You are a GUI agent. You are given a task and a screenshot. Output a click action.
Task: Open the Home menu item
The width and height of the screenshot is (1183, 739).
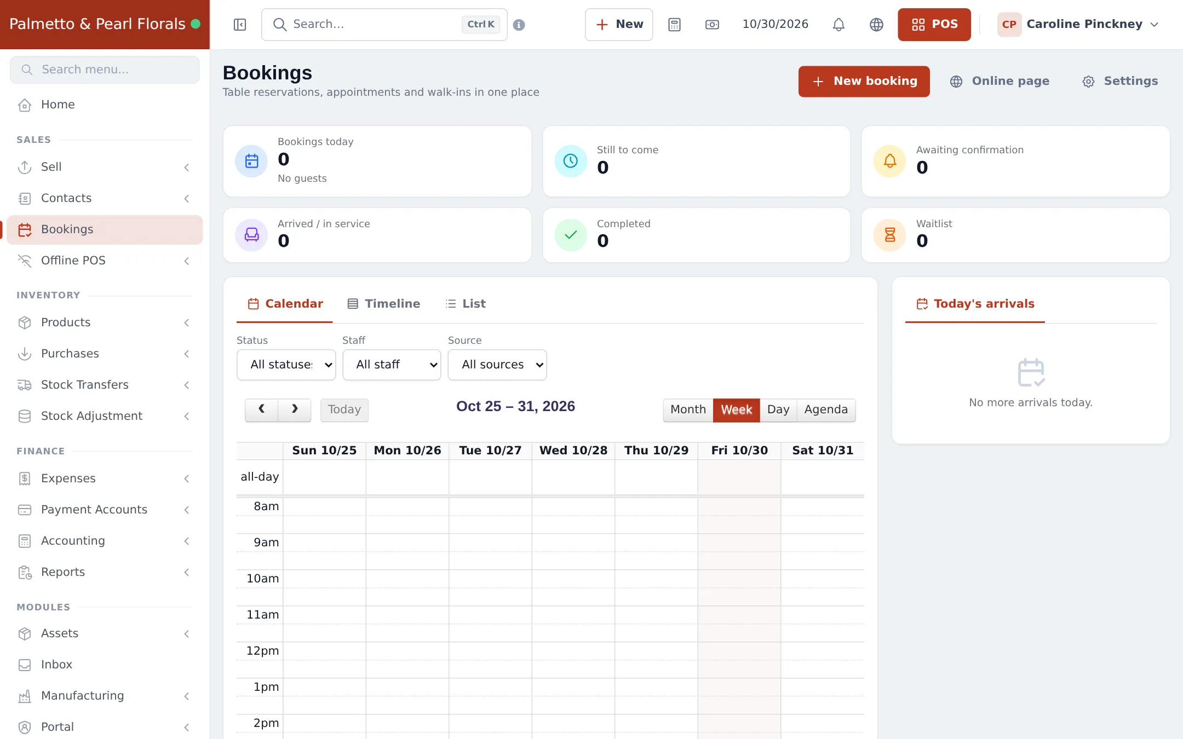(105, 105)
